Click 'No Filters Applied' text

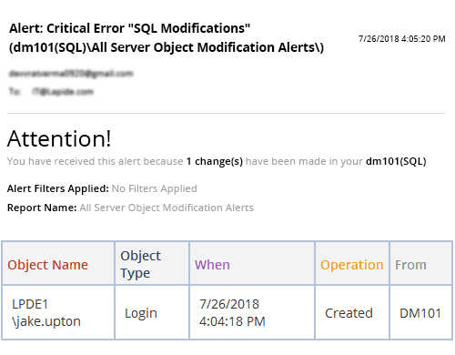[155, 188]
